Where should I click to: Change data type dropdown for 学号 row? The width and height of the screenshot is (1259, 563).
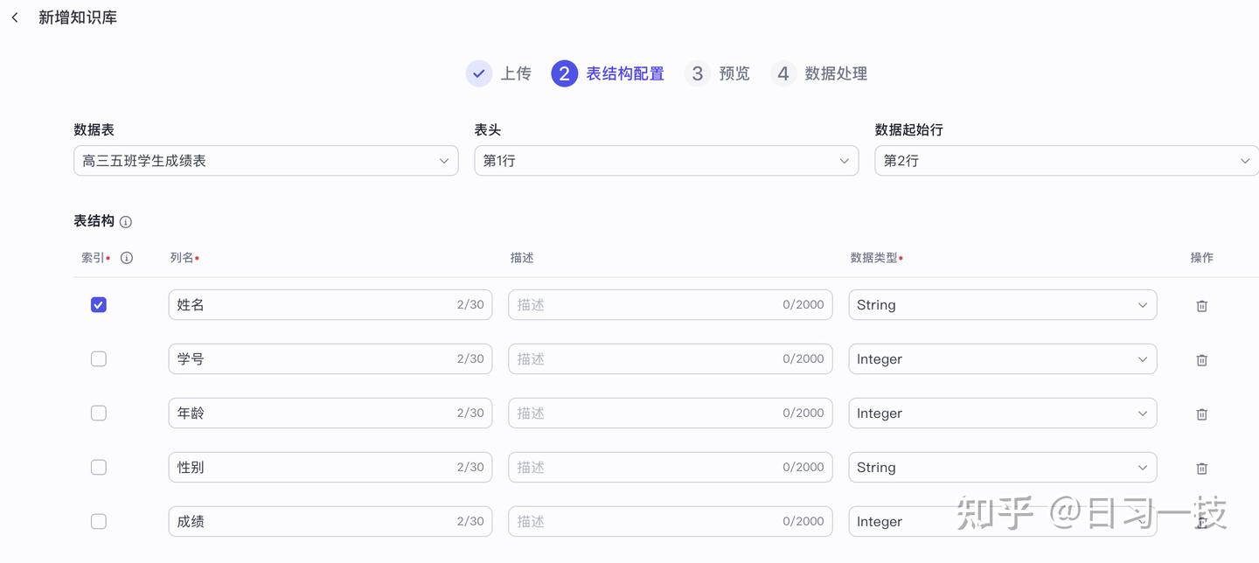coord(1002,359)
